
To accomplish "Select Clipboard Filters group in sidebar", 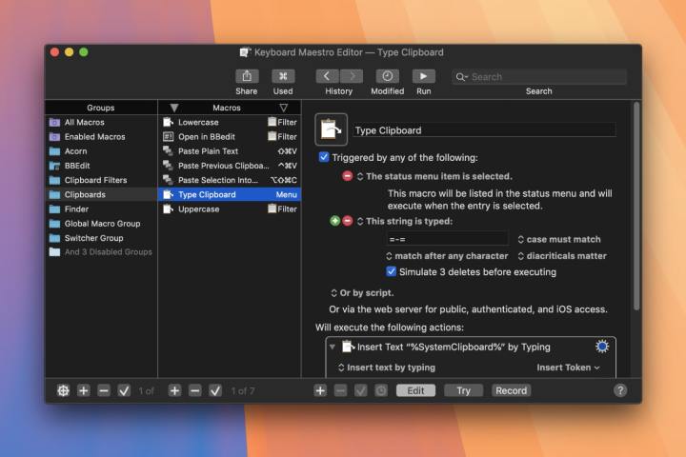I will point(95,180).
